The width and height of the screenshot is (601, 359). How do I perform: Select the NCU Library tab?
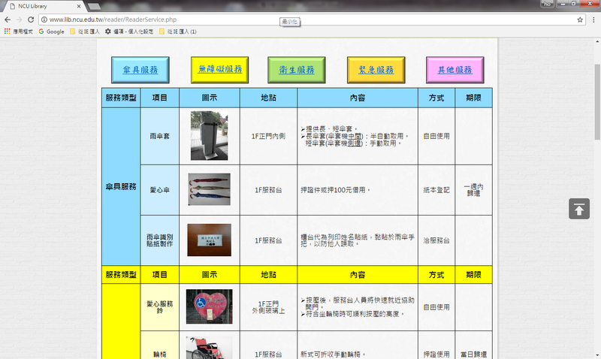(41, 6)
